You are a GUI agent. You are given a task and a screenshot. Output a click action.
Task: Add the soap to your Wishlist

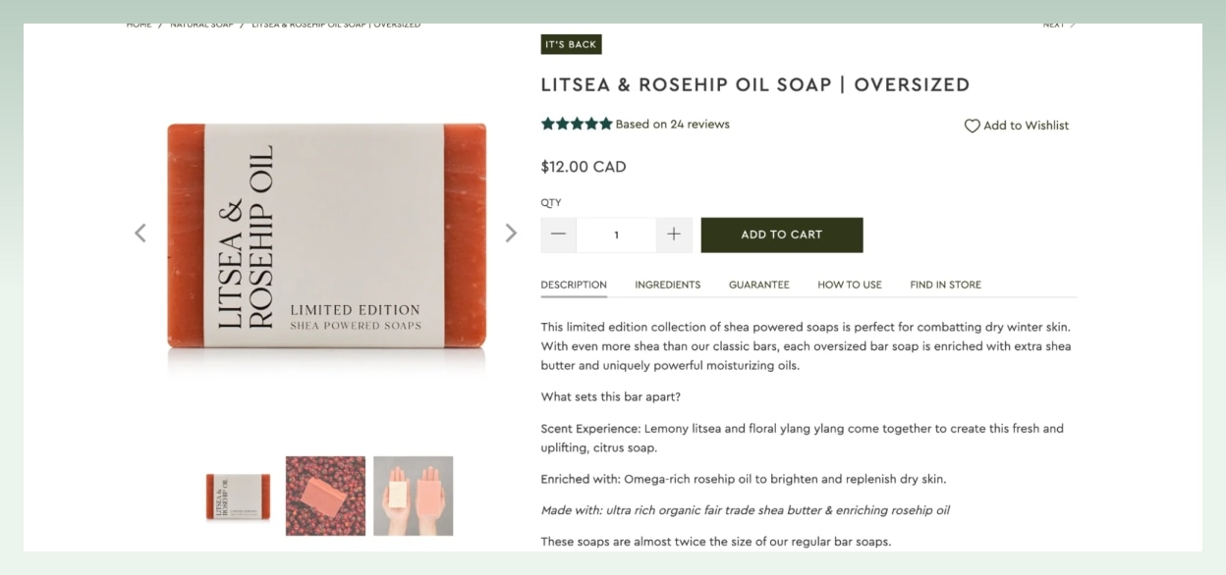pyautogui.click(x=1017, y=126)
